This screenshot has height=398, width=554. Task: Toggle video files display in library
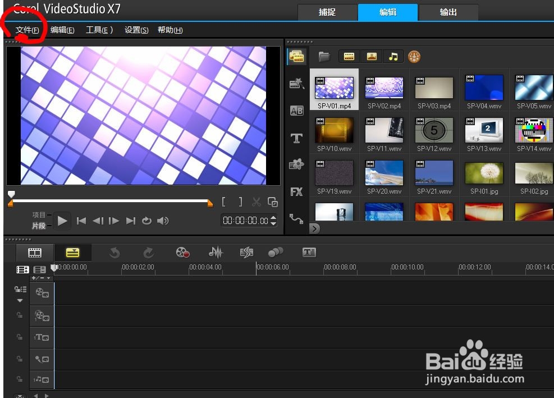[x=349, y=57]
